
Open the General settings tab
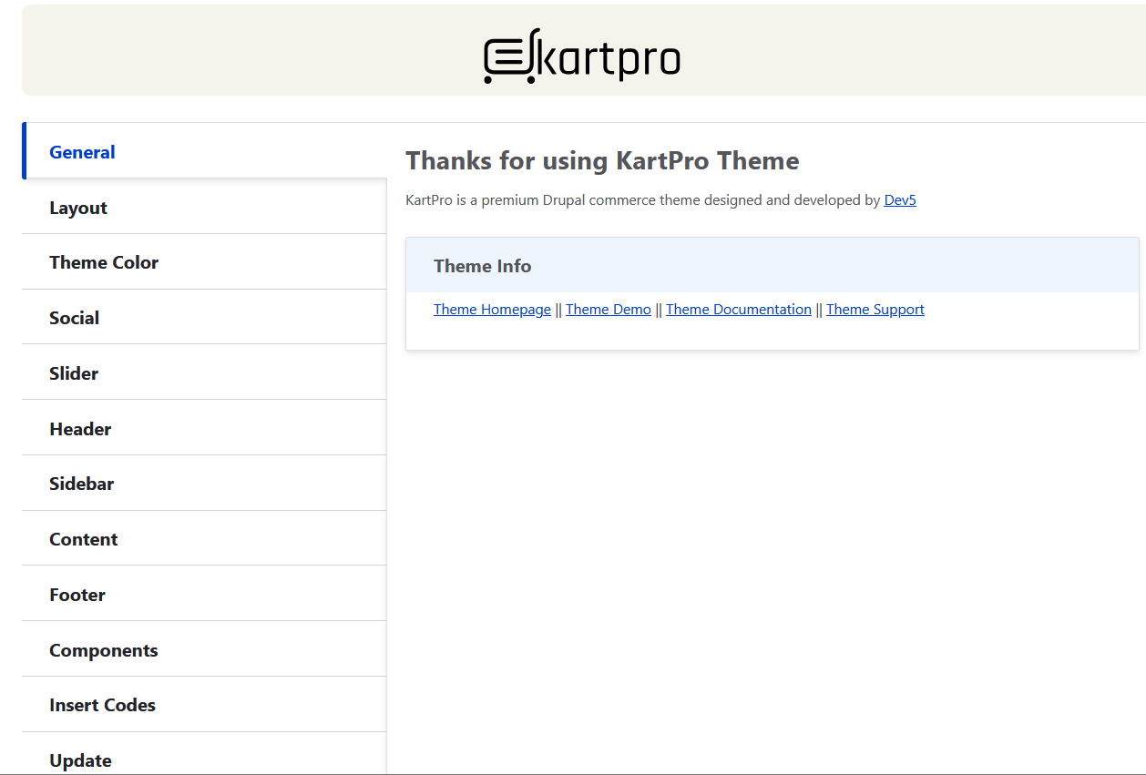pos(82,152)
